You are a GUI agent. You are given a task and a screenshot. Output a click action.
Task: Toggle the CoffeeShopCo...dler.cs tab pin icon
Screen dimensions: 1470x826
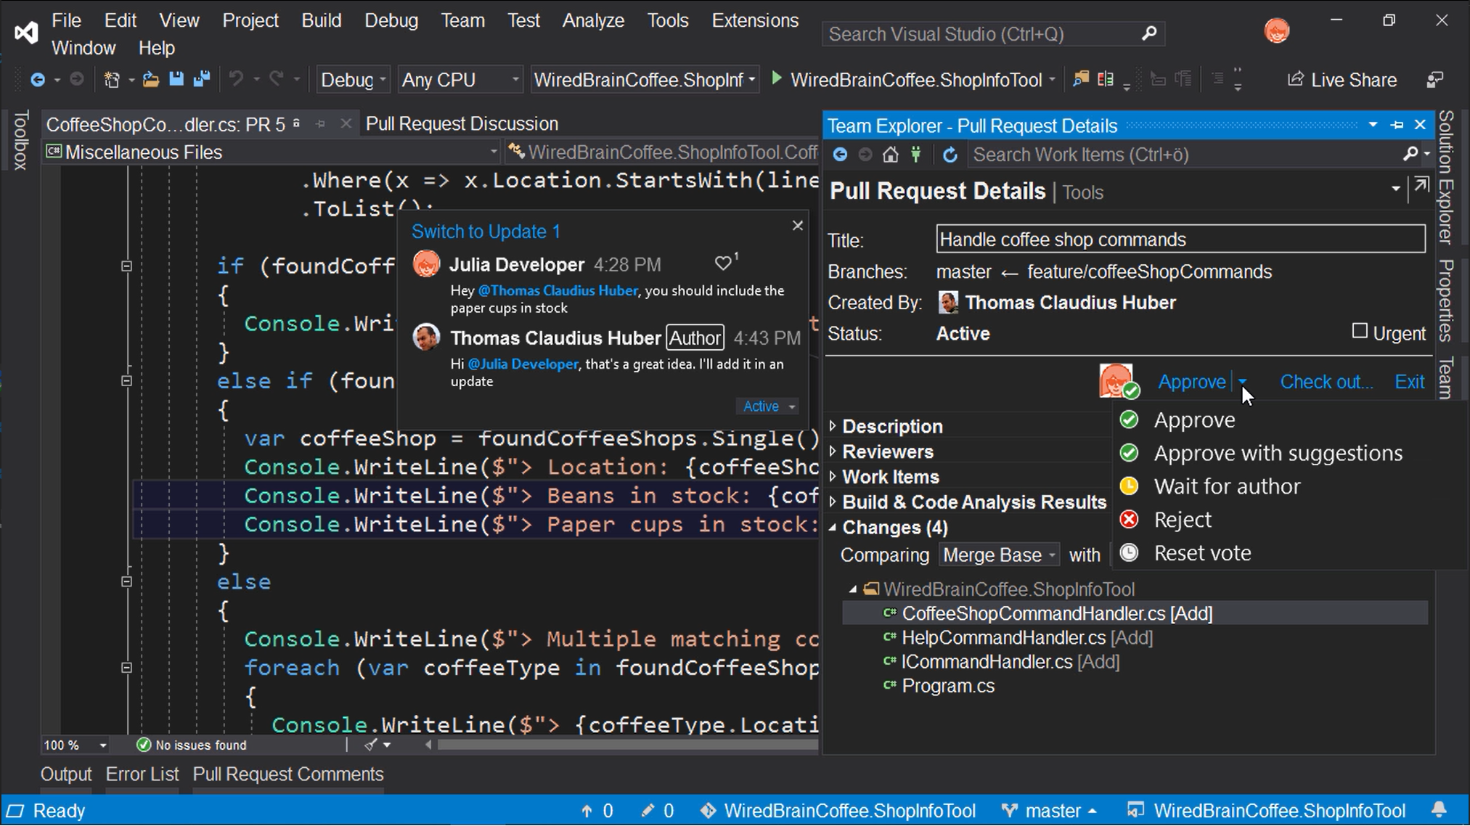click(320, 124)
